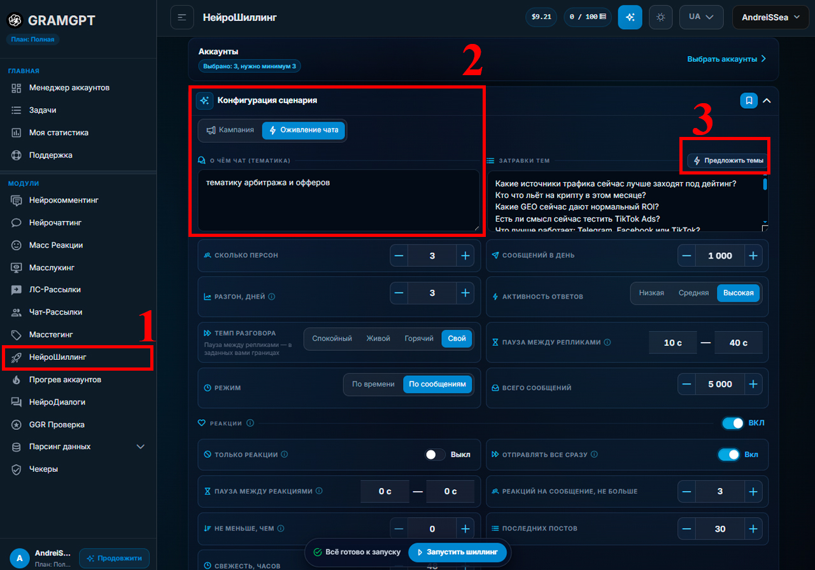Collapse the sidebar with the menu icon

pyautogui.click(x=182, y=17)
